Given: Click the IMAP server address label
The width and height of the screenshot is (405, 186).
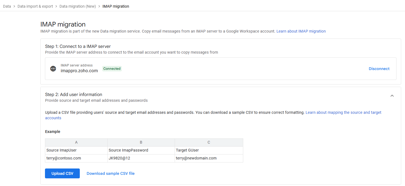Looking at the screenshot, I should (x=77, y=65).
